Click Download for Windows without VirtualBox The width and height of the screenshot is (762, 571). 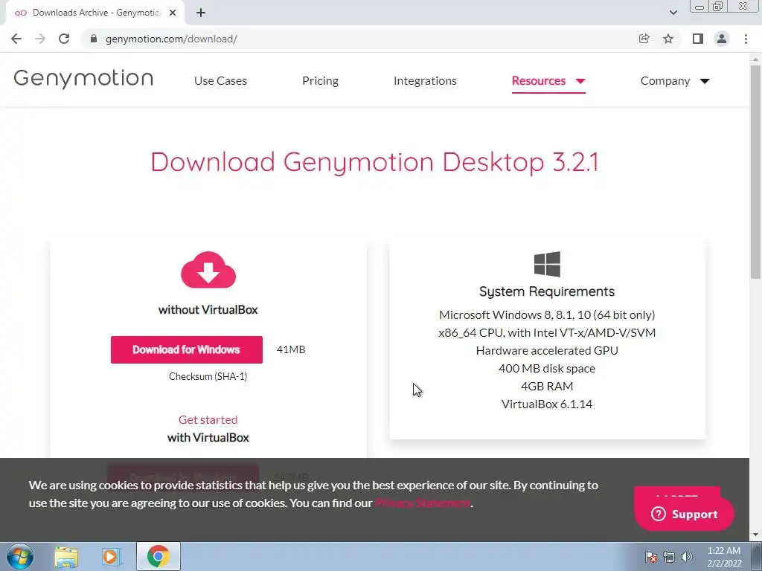(x=187, y=349)
